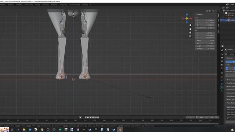Click the bottom negative Z gizmo handle
235x132 pixels.
click(x=187, y=22)
